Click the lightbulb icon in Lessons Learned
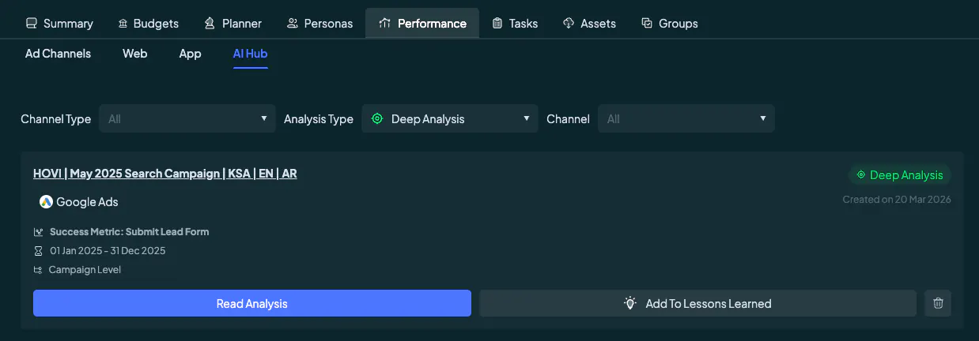The width and height of the screenshot is (979, 341). 630,303
